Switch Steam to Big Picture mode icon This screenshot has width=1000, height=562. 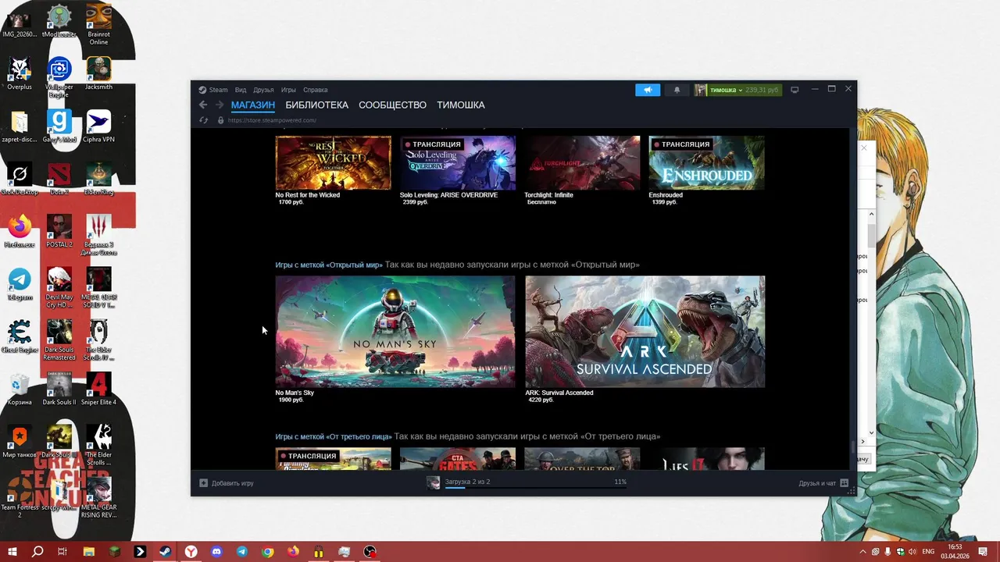(795, 90)
